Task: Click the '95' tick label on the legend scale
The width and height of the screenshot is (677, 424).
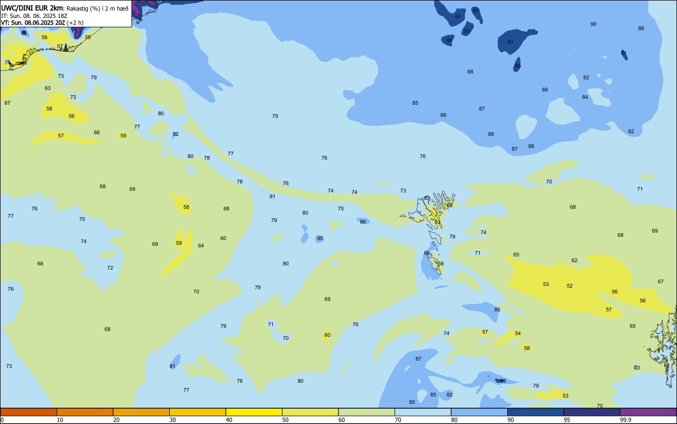Action: [567, 420]
